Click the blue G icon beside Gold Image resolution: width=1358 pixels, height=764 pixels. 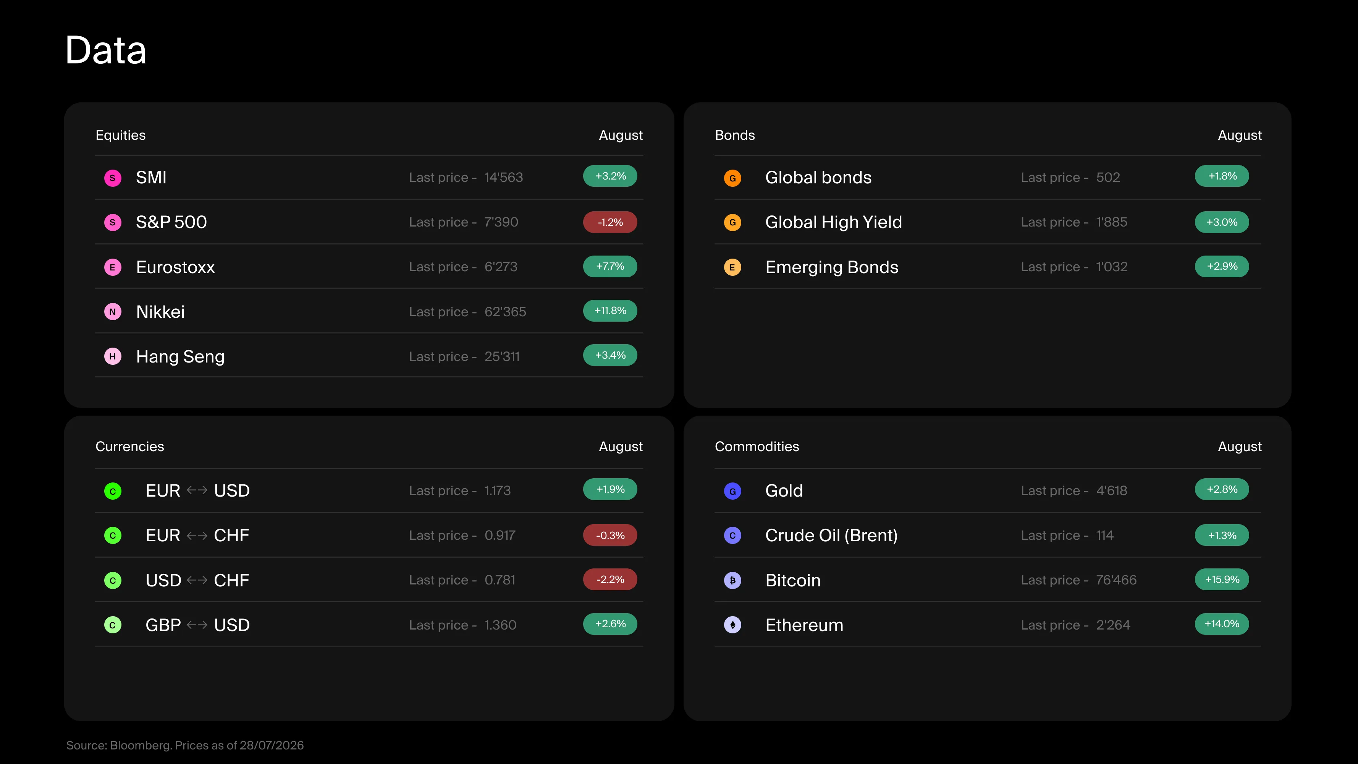(x=732, y=491)
